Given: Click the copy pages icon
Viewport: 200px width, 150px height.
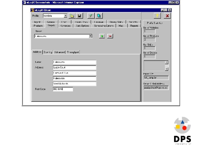Looking at the screenshot, I should (99, 16).
